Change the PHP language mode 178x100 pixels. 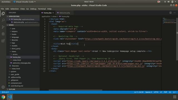coord(165,92)
